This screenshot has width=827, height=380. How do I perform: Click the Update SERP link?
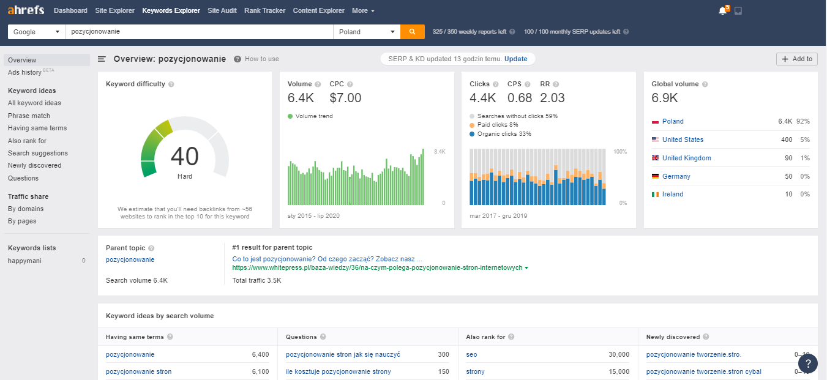[x=515, y=59]
